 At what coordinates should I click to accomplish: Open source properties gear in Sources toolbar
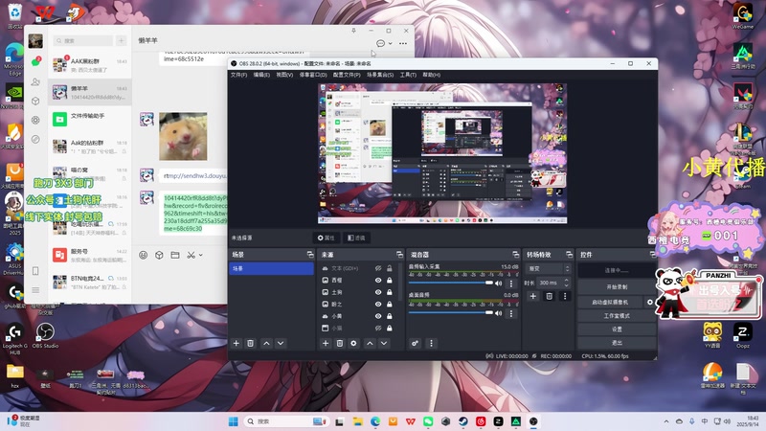point(353,343)
